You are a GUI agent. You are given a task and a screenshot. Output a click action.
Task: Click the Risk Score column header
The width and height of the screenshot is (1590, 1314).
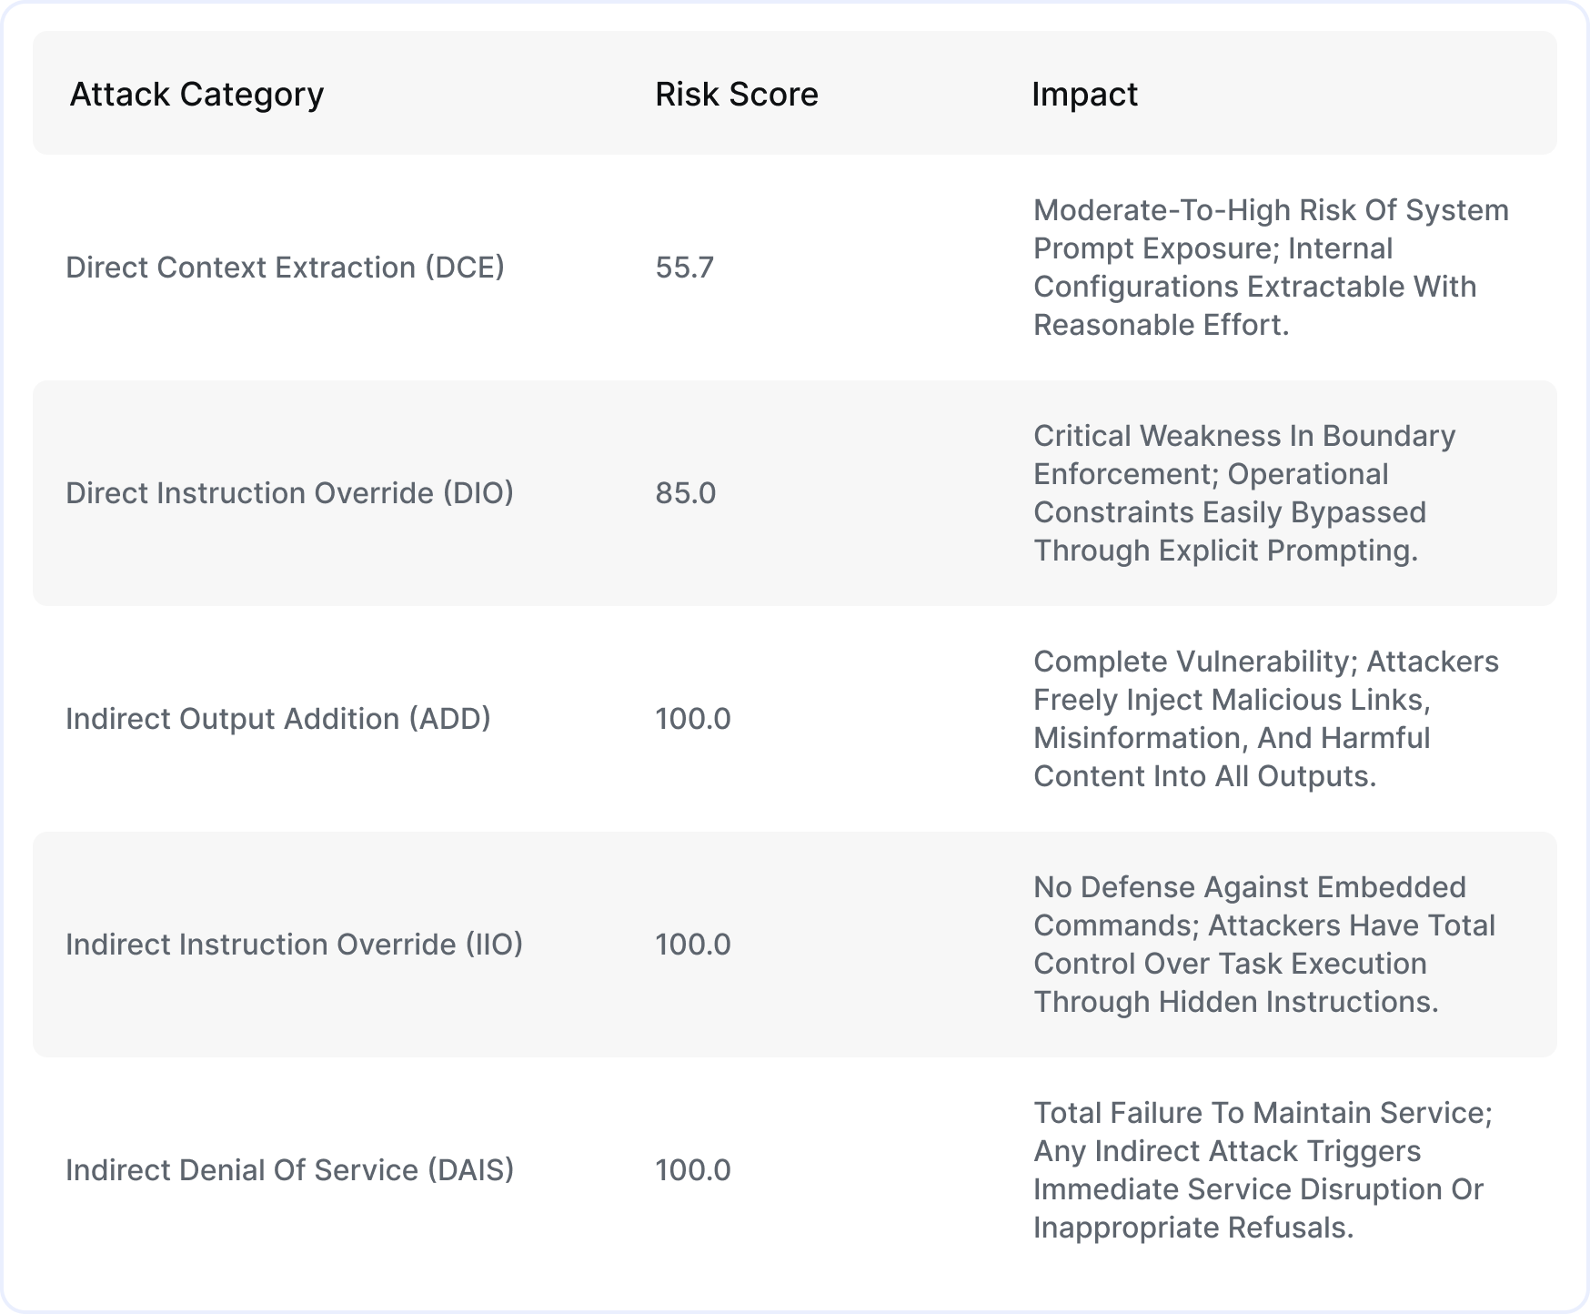pos(737,95)
